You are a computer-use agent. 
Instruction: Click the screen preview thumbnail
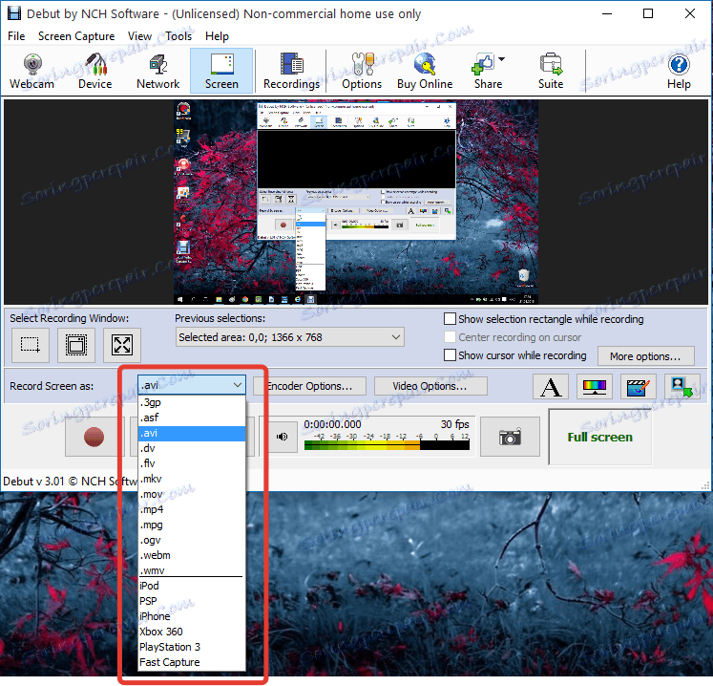click(x=356, y=203)
